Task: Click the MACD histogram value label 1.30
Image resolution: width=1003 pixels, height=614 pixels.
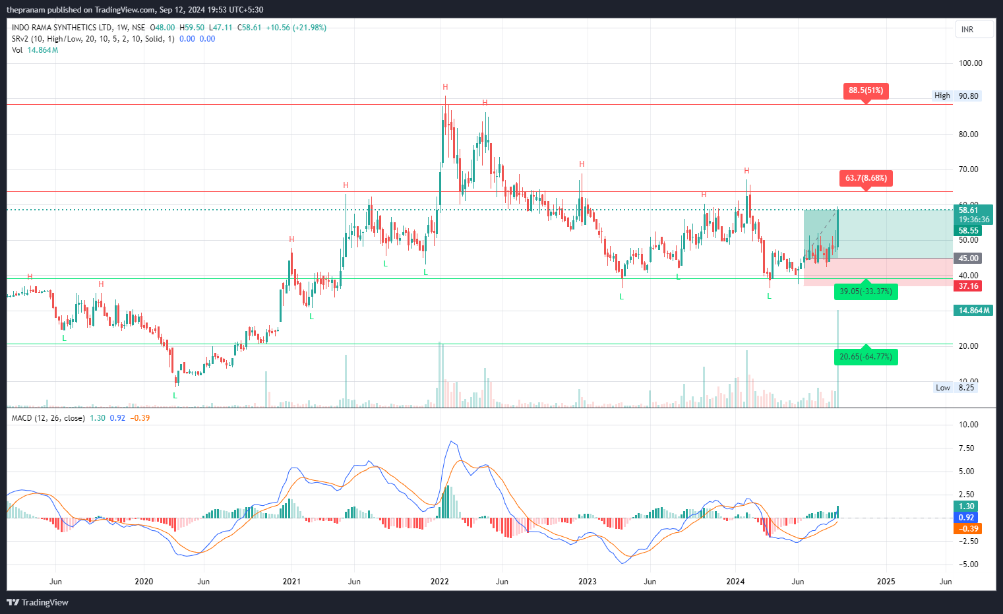Action: pos(966,507)
